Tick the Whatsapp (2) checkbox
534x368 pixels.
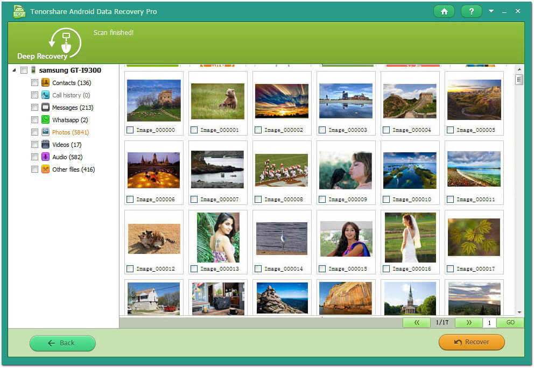(x=34, y=120)
